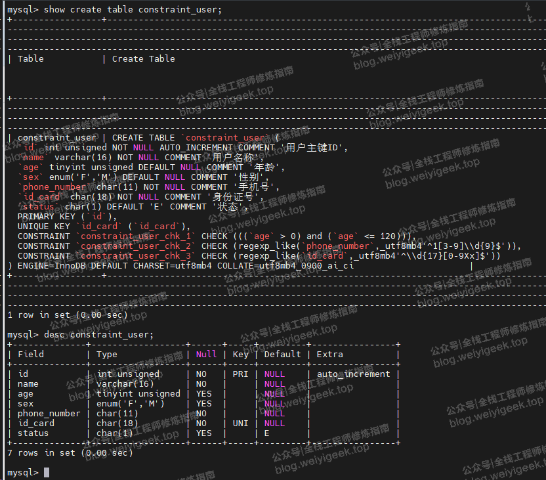The width and height of the screenshot is (546, 480).
Task: Click the 'constraint_user_chk_3' constraint name
Action: [136, 256]
